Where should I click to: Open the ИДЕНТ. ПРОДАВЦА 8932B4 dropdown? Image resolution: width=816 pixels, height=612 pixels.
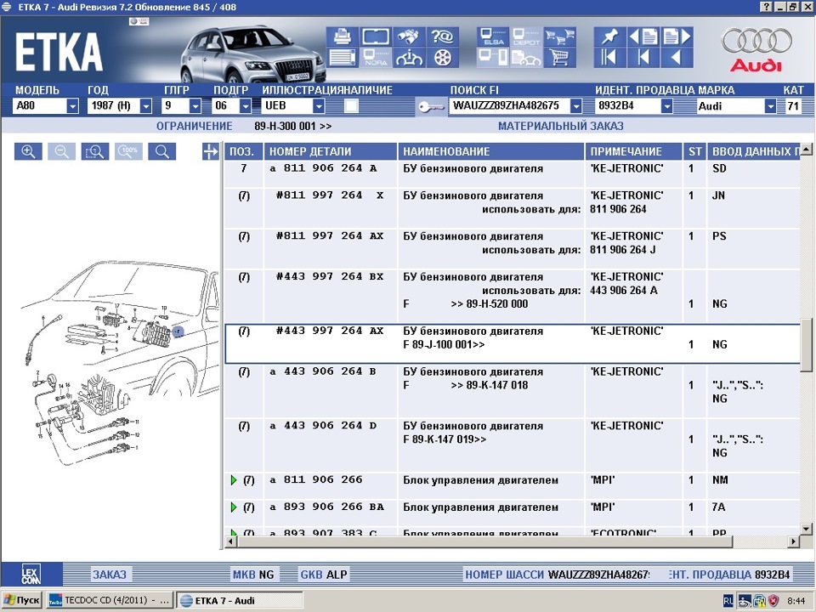(666, 106)
